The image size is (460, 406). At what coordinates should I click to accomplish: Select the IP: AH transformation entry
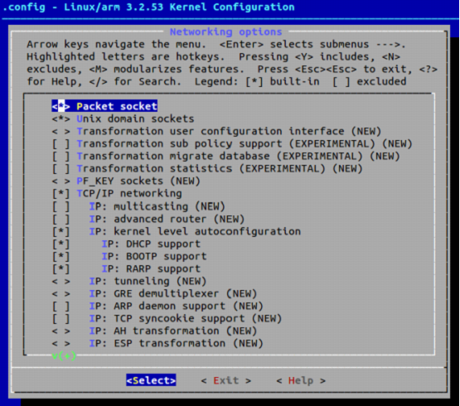(x=172, y=331)
